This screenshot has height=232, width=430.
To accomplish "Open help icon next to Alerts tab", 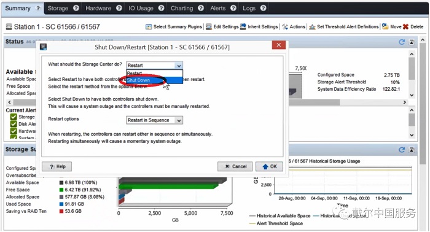I will pyautogui.click(x=233, y=8).
